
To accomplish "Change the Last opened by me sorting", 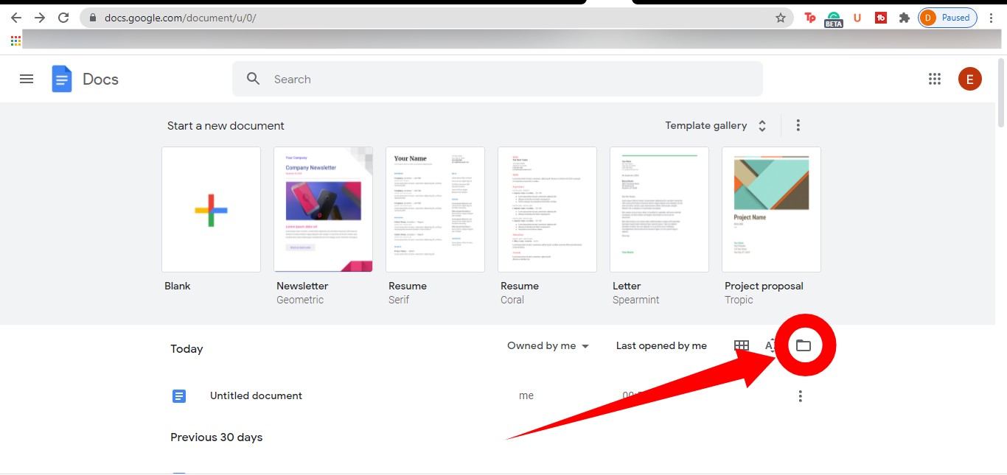I will pos(661,345).
